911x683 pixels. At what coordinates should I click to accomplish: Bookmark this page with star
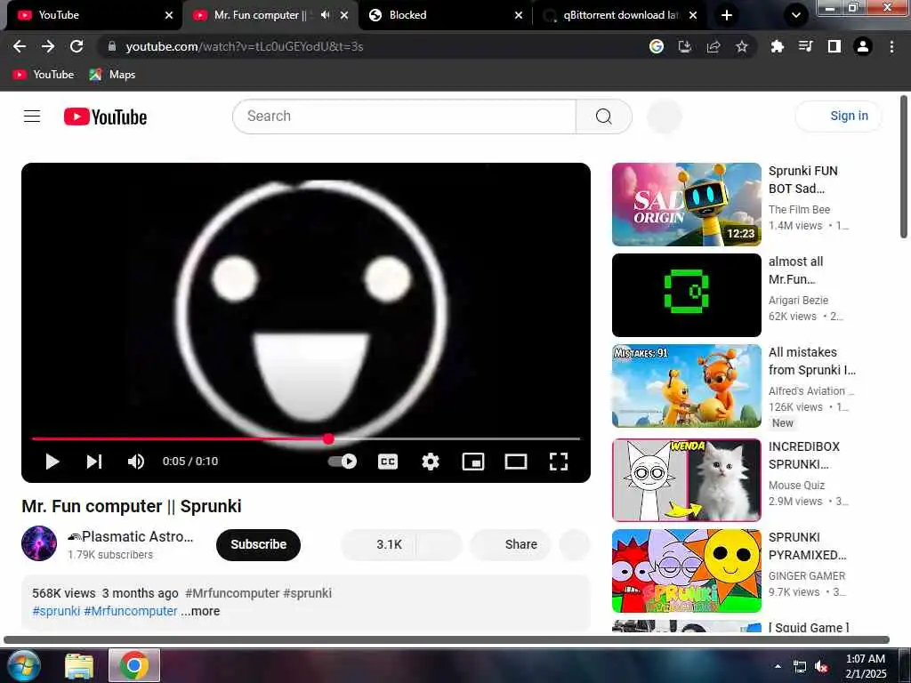[742, 46]
